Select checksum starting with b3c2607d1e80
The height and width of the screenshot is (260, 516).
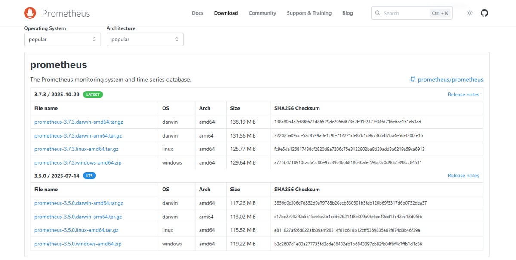tap(348, 244)
